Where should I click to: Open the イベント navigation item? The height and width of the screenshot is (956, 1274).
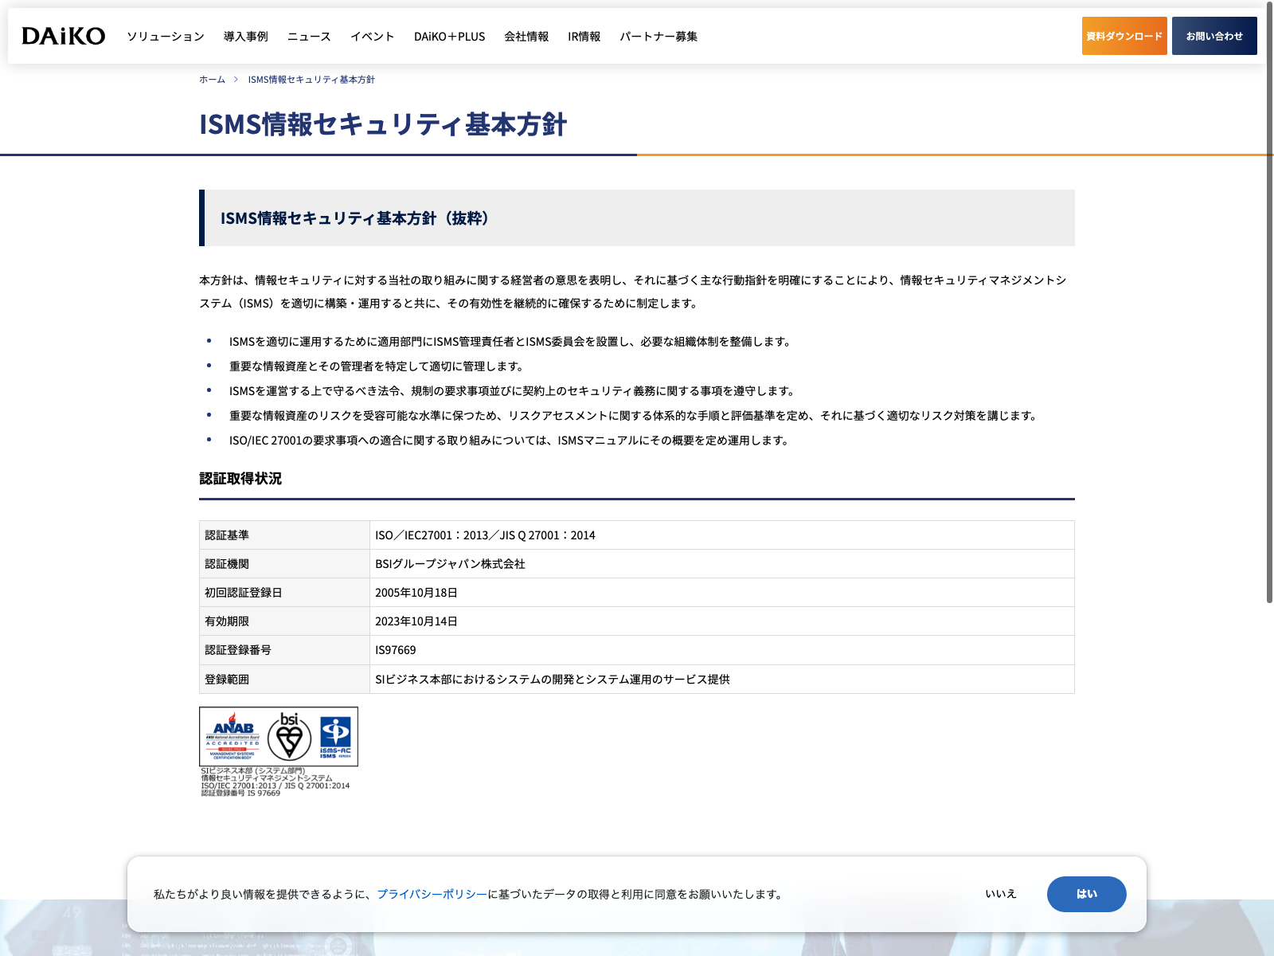click(372, 37)
